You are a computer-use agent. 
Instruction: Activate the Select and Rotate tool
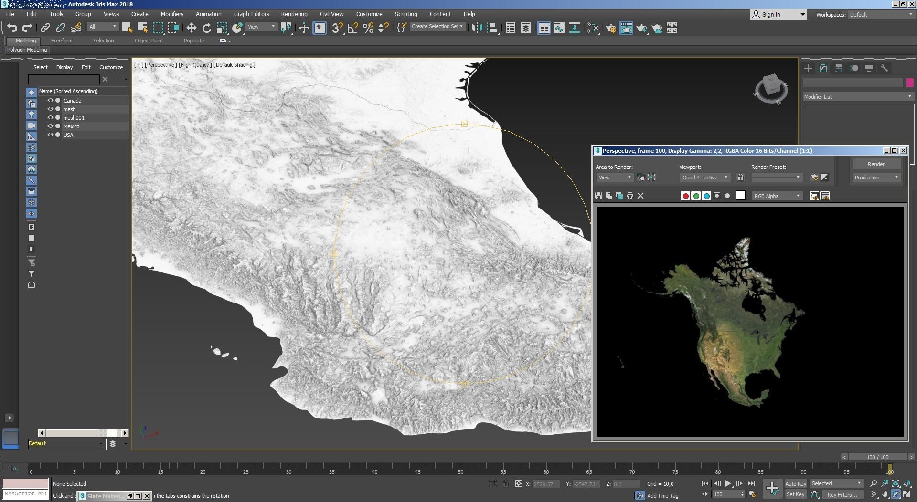207,28
